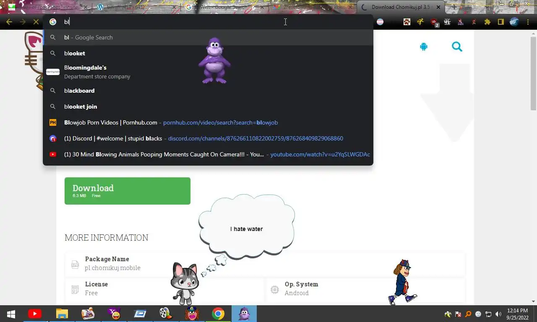Open the pirate face taskbar app
537x322 pixels.
point(192,314)
